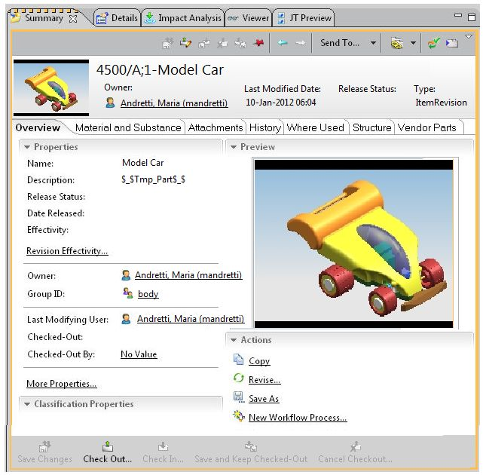The image size is (483, 475).
Task: Click the back arrow in toolbar
Action: 283,44
